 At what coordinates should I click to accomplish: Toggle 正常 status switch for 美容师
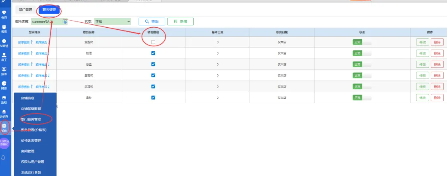coord(362,76)
